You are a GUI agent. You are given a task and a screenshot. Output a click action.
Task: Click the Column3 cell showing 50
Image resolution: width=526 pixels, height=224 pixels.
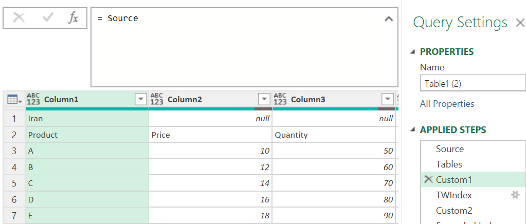pos(334,151)
